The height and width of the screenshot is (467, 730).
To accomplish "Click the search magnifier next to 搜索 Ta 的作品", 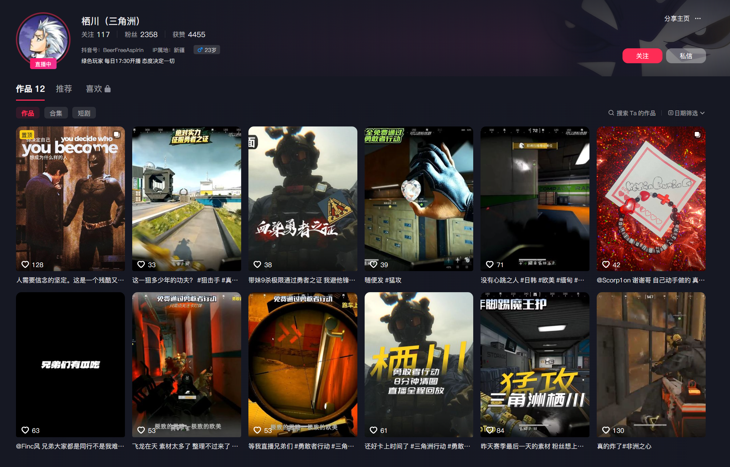I will [x=611, y=113].
